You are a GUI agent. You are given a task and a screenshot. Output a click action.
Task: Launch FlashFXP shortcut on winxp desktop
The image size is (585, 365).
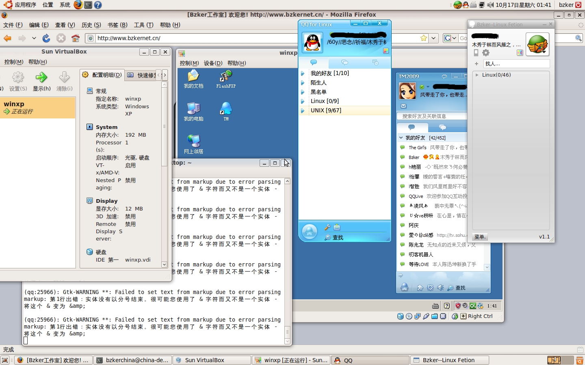(226, 79)
